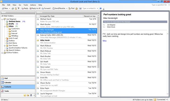Viewport: 170px width, 101px height.
Task: Click the Reply button
Action: (x=25, y=8)
